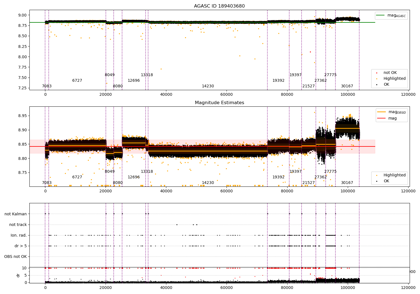
Task: Click obsid label 12696 in Magnitude Estimates plot
Action: (x=134, y=177)
